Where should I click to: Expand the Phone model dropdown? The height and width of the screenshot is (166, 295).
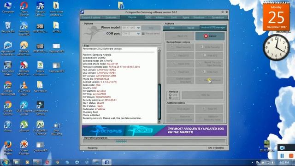(138, 28)
